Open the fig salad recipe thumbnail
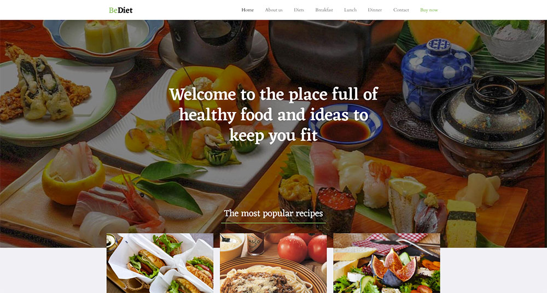Screen dimensions: 547x293 pos(387,263)
